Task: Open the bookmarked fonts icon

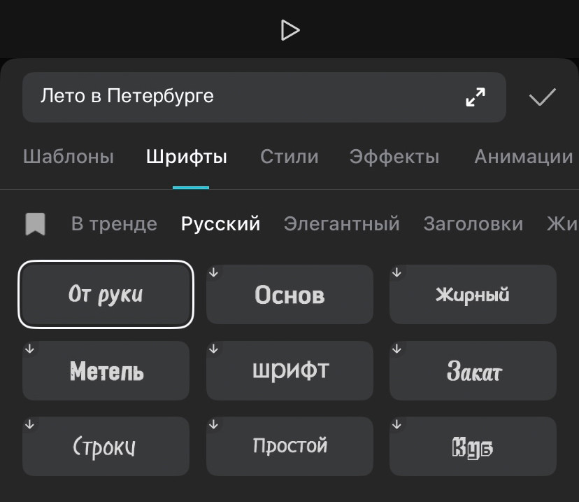Action: [x=36, y=223]
